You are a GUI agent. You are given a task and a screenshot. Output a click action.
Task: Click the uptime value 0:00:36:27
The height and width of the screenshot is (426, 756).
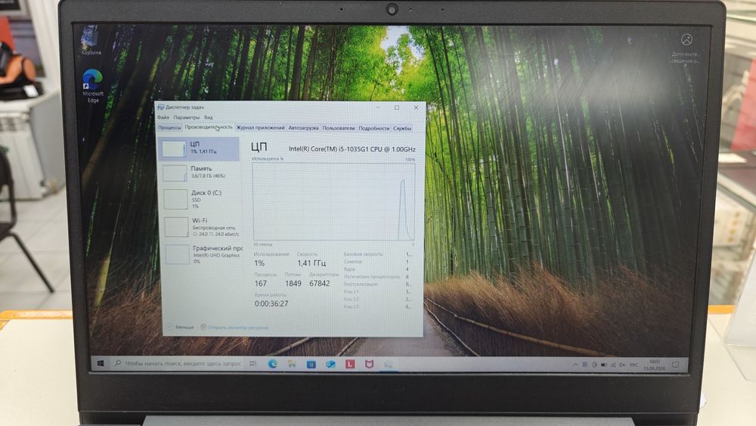[x=271, y=303]
